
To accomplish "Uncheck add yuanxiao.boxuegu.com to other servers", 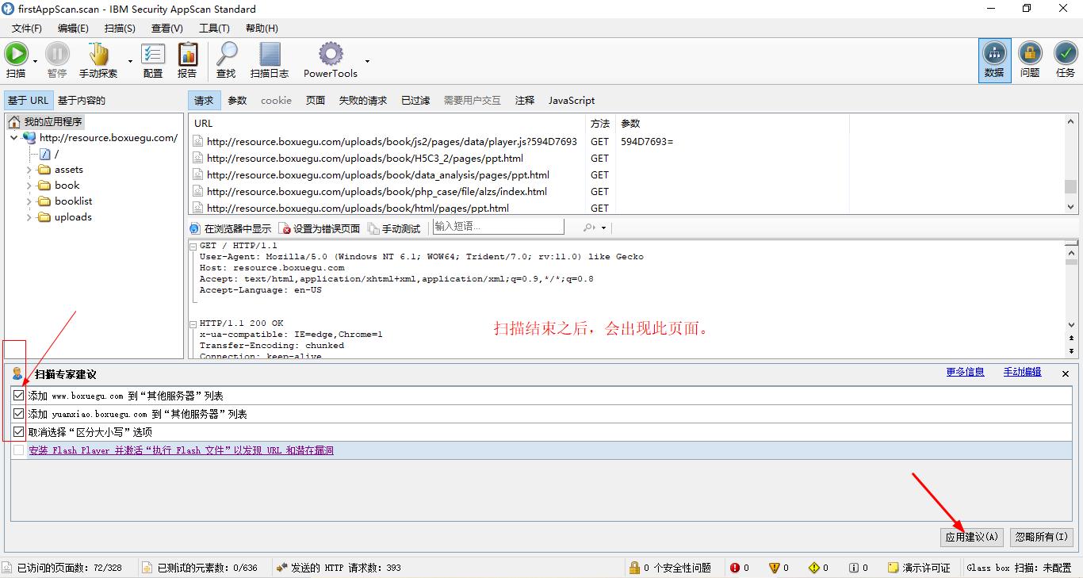I will coord(19,413).
